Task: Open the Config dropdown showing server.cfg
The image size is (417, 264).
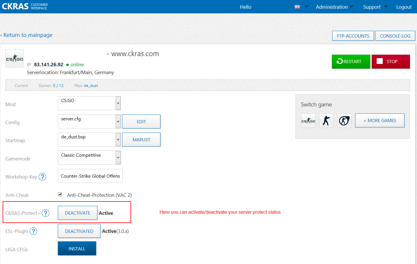Action: pyautogui.click(x=89, y=122)
